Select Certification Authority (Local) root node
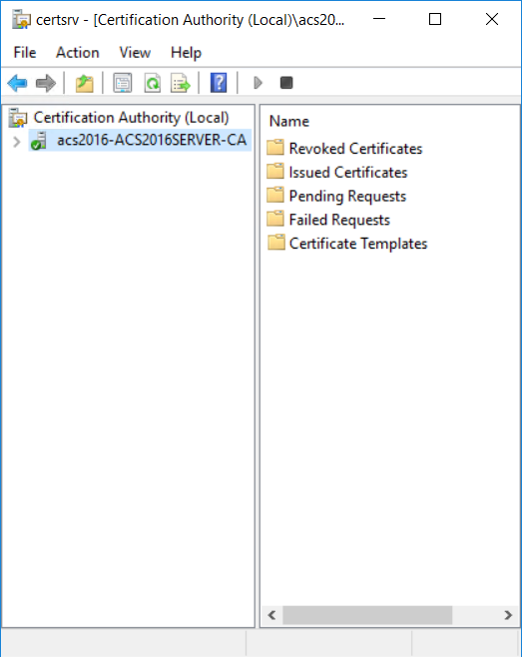 pyautogui.click(x=131, y=118)
